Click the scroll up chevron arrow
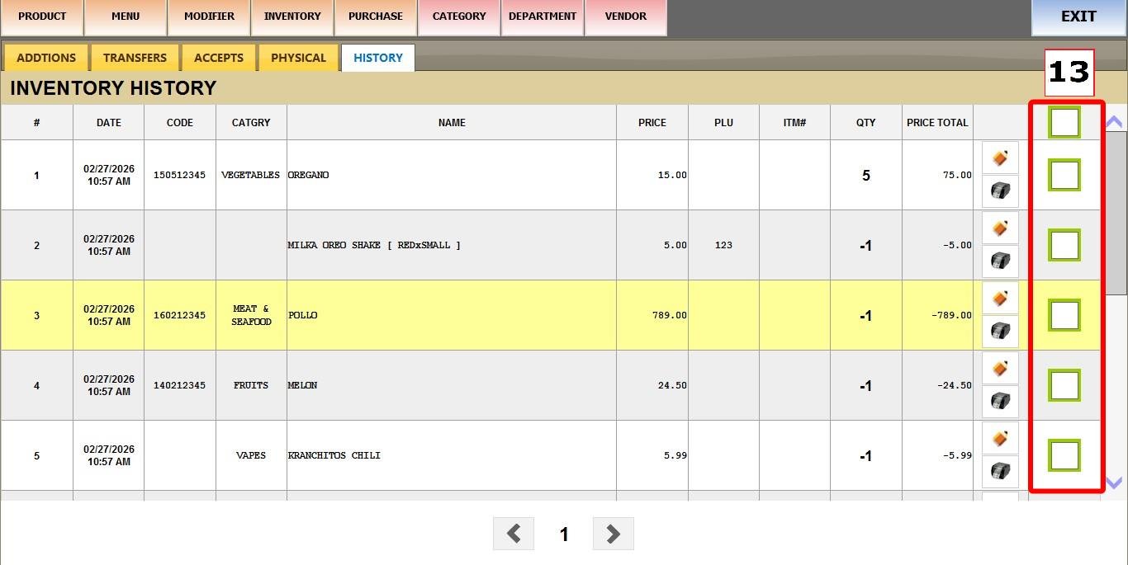 (1114, 122)
